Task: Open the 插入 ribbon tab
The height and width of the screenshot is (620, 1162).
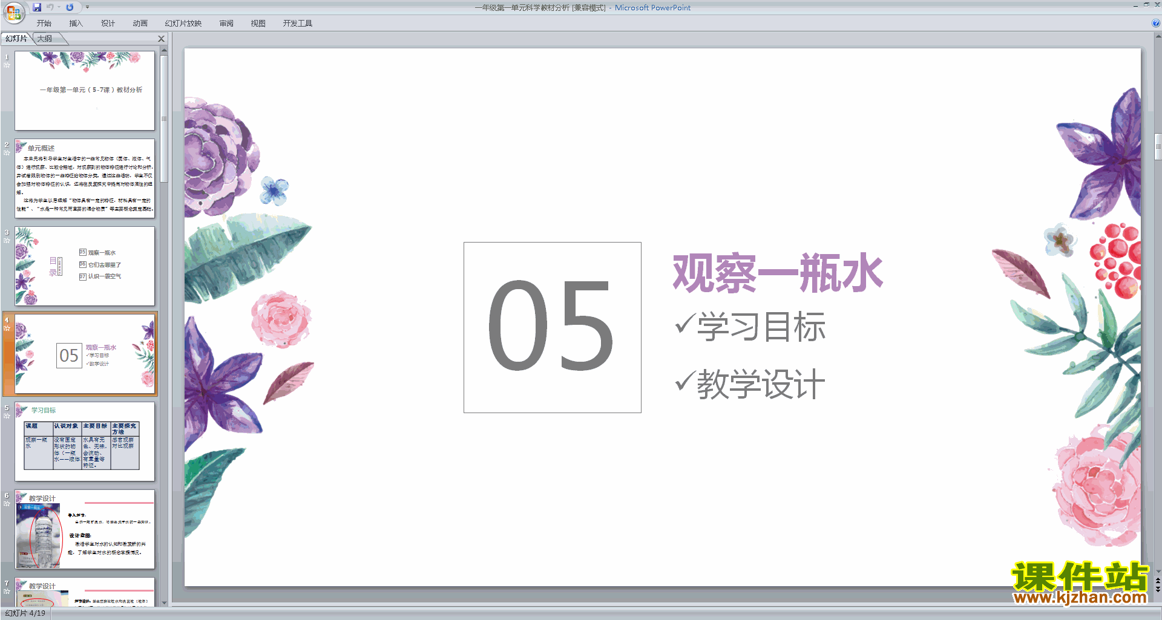Action: (76, 24)
